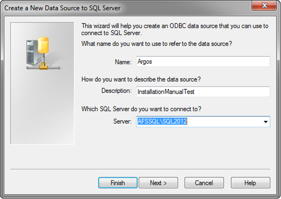Click the gray server tower icon
The image size is (281, 199).
coord(32,52)
